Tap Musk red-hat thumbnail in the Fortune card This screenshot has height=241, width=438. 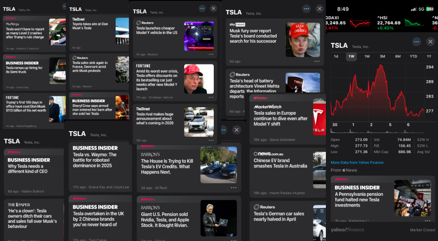(x=199, y=79)
